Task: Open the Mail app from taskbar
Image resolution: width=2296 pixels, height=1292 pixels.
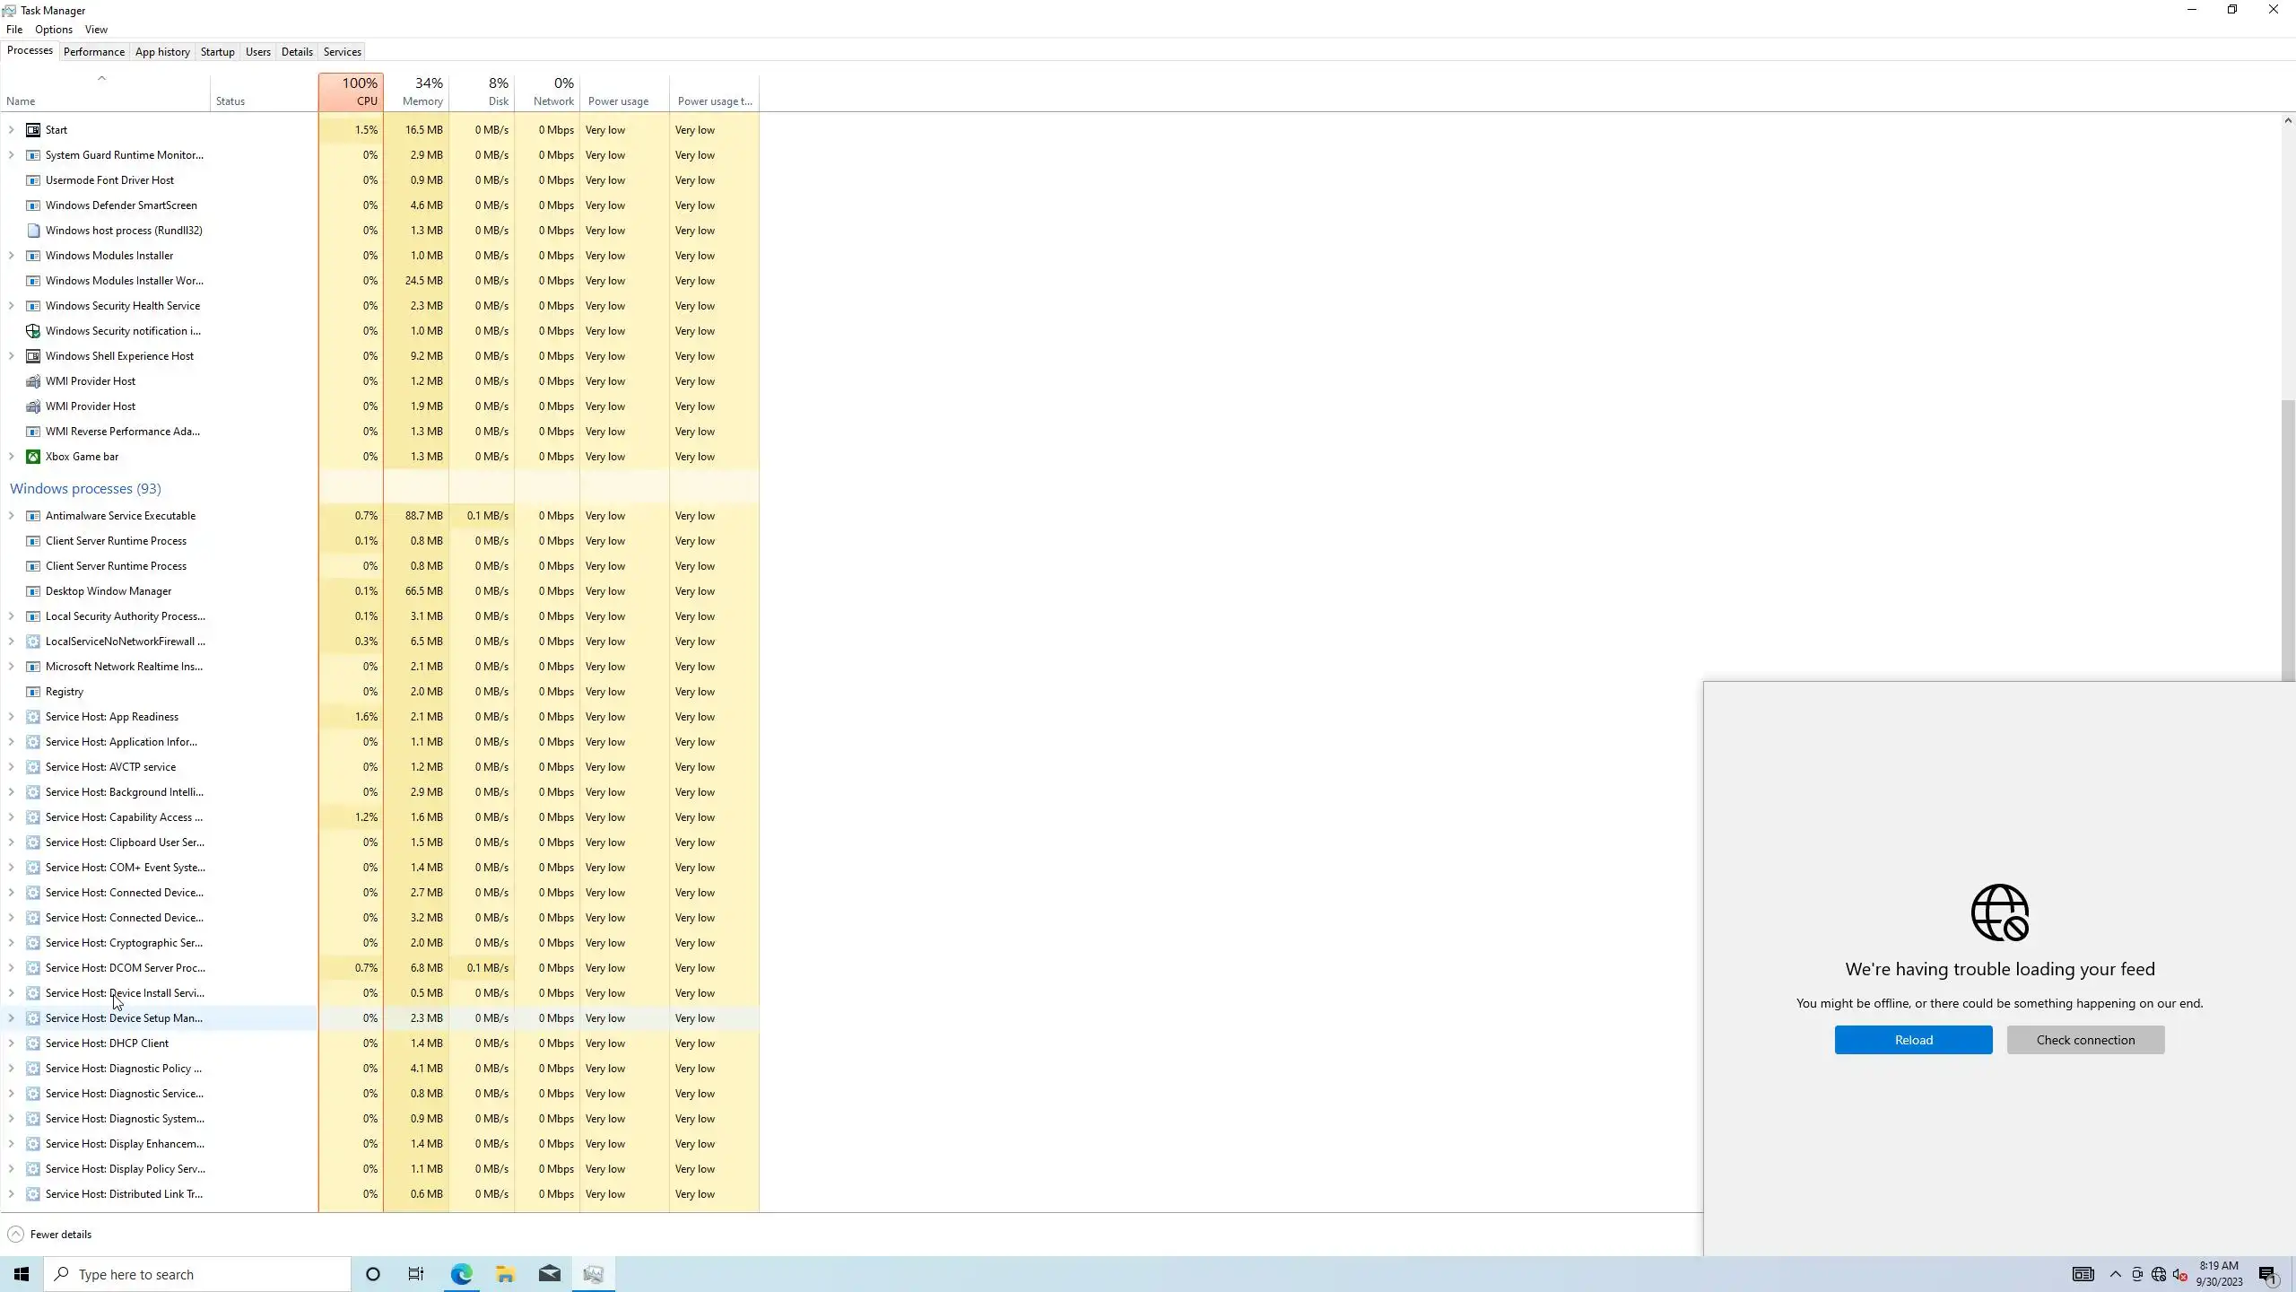Action: click(x=549, y=1274)
